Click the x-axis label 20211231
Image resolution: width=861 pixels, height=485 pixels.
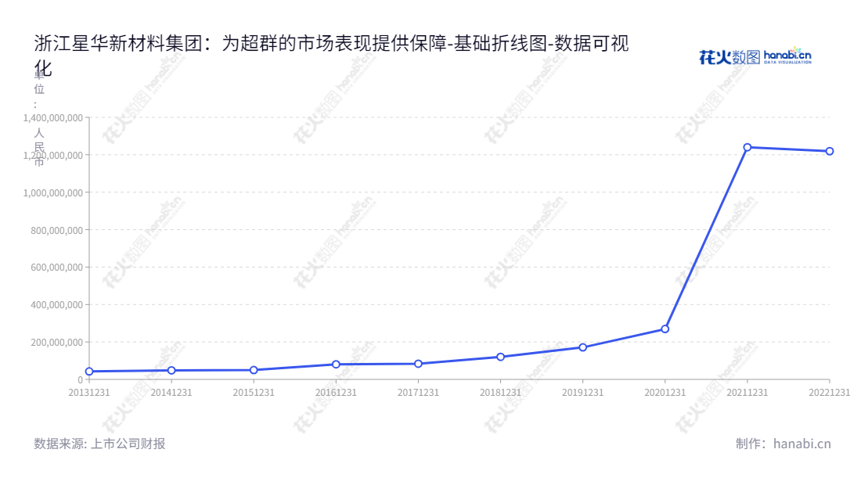pos(748,392)
